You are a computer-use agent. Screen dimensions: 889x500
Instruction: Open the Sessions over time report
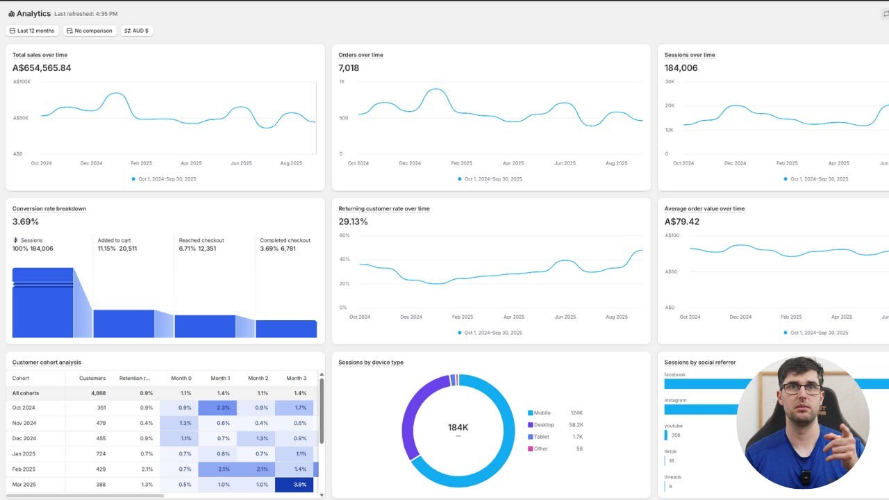pos(690,55)
